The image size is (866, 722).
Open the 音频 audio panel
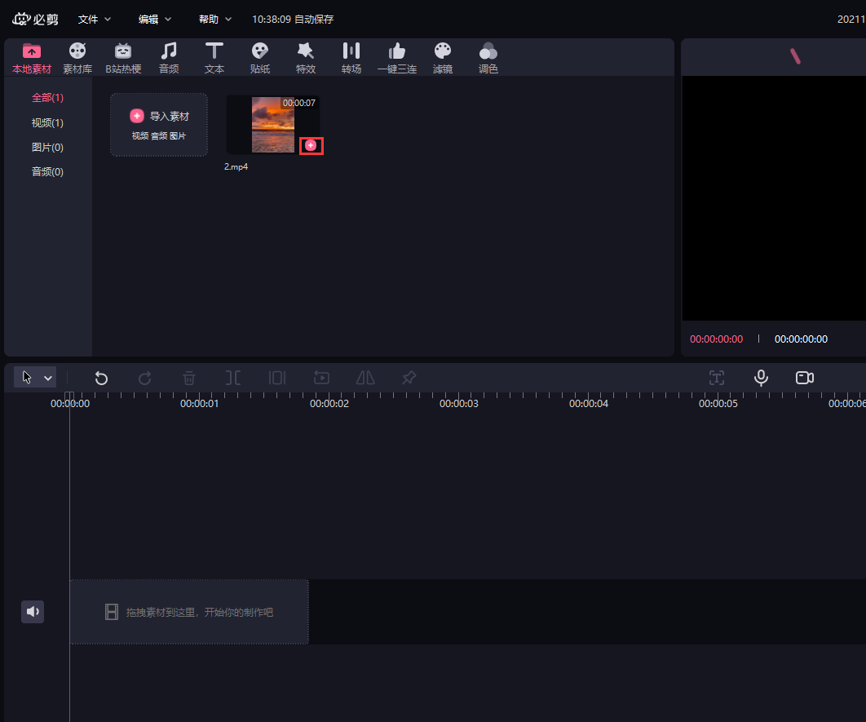[x=169, y=58]
